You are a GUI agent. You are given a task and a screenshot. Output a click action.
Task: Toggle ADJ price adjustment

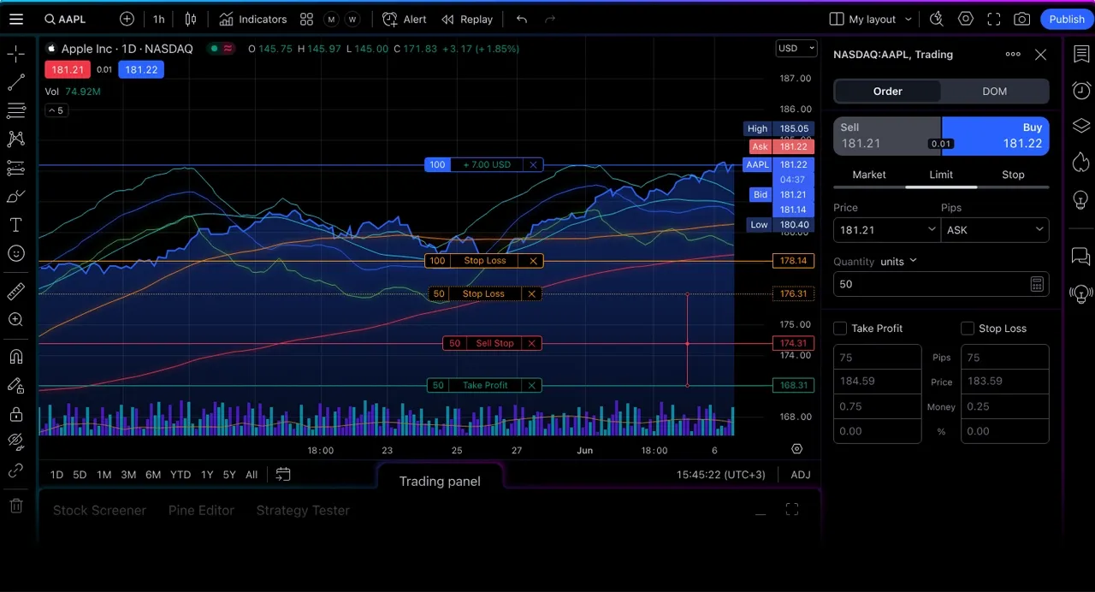pos(800,475)
